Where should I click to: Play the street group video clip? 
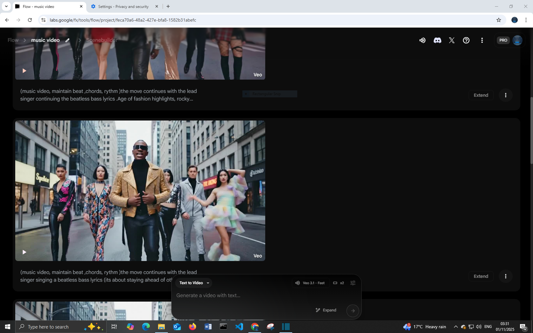coord(24,252)
